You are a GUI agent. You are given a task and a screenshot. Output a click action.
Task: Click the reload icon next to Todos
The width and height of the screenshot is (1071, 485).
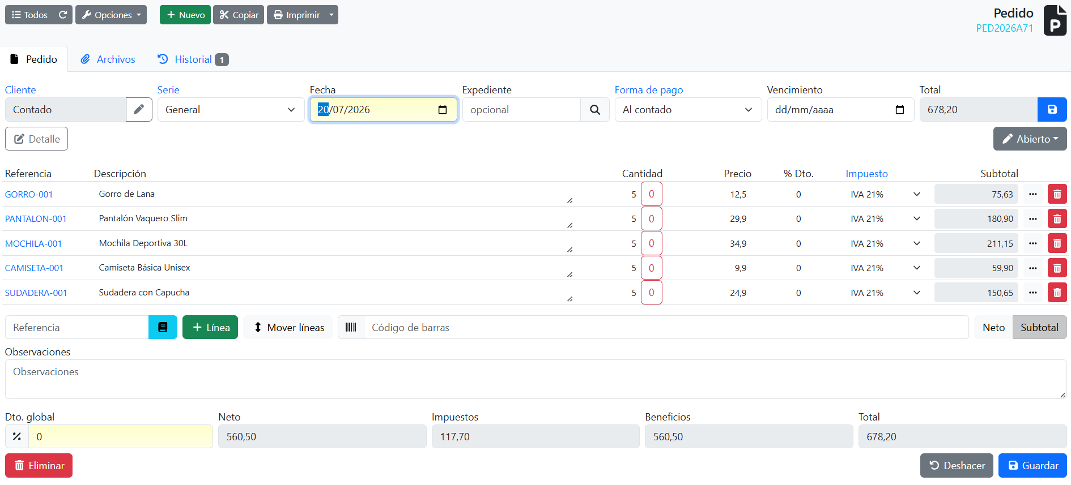click(63, 15)
